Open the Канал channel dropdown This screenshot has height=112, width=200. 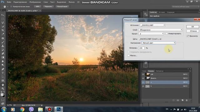(x=151, y=34)
